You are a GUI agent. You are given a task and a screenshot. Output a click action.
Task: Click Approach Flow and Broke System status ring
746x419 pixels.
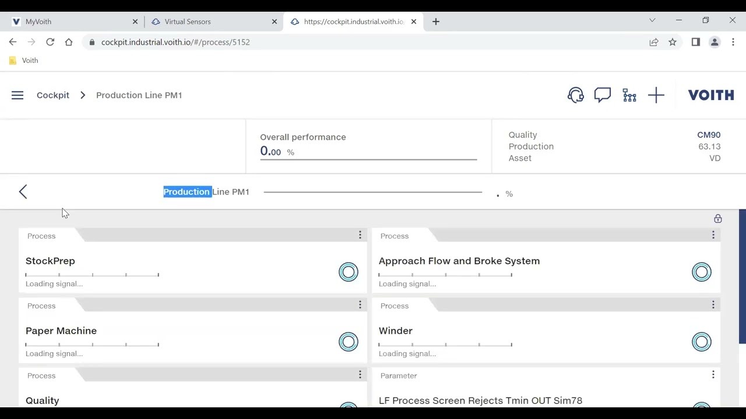pyautogui.click(x=702, y=272)
